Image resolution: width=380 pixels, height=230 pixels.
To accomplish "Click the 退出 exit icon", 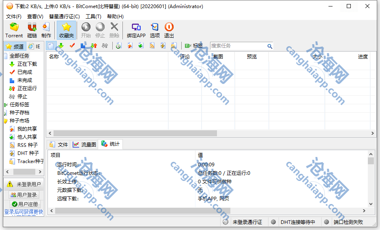I will tap(169, 30).
